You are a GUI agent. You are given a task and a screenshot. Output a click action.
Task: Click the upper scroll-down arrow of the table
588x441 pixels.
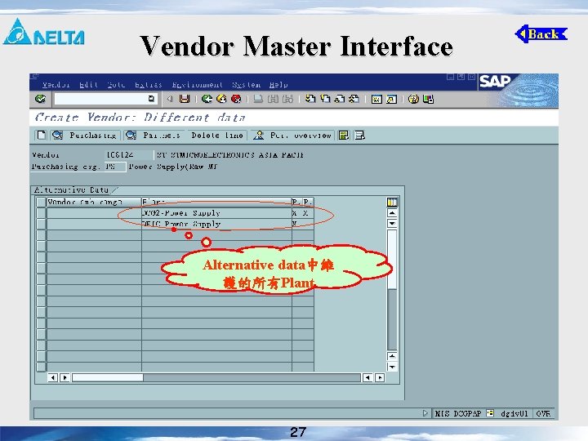(x=392, y=224)
